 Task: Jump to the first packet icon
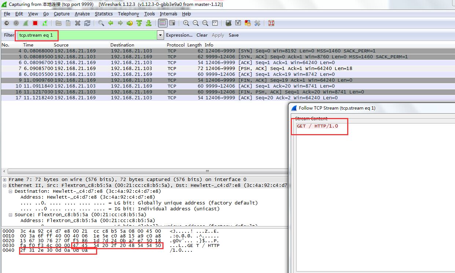click(x=139, y=23)
